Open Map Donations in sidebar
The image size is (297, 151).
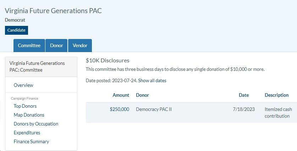pyautogui.click(x=29, y=115)
